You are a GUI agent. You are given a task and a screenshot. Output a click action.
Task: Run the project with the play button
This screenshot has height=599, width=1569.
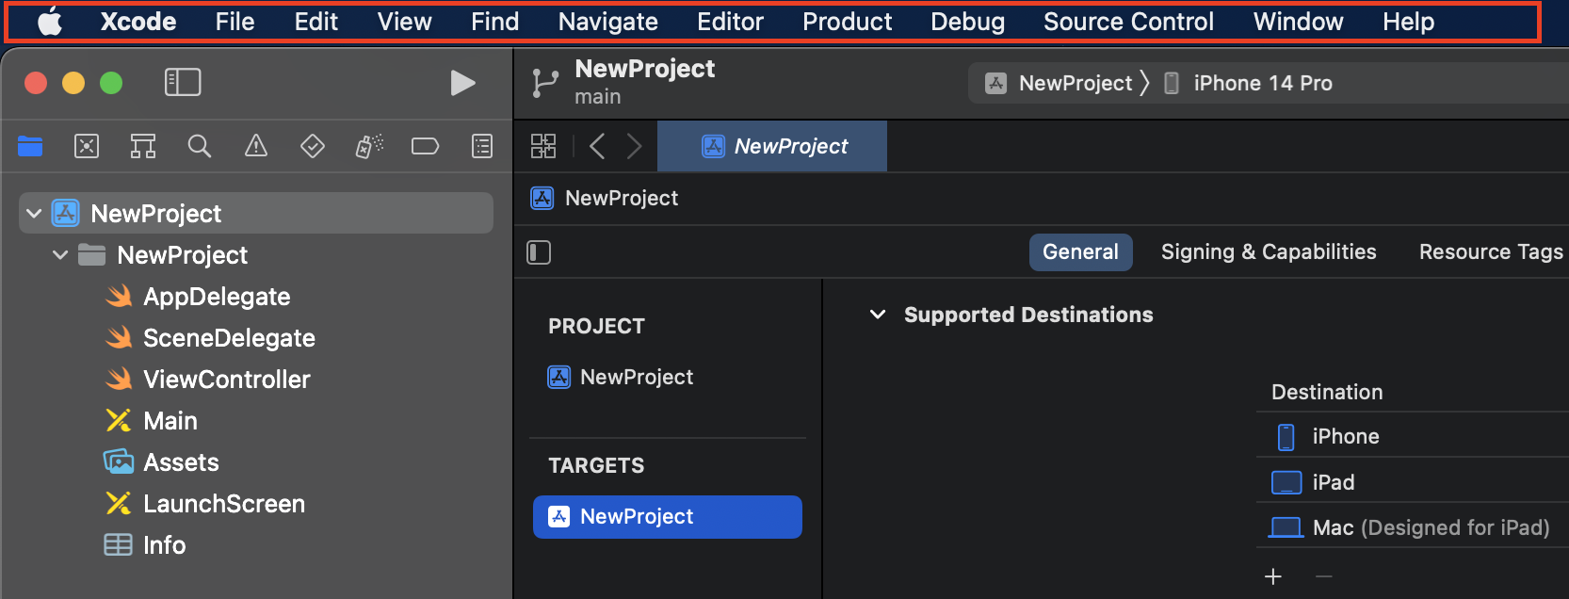click(x=462, y=83)
